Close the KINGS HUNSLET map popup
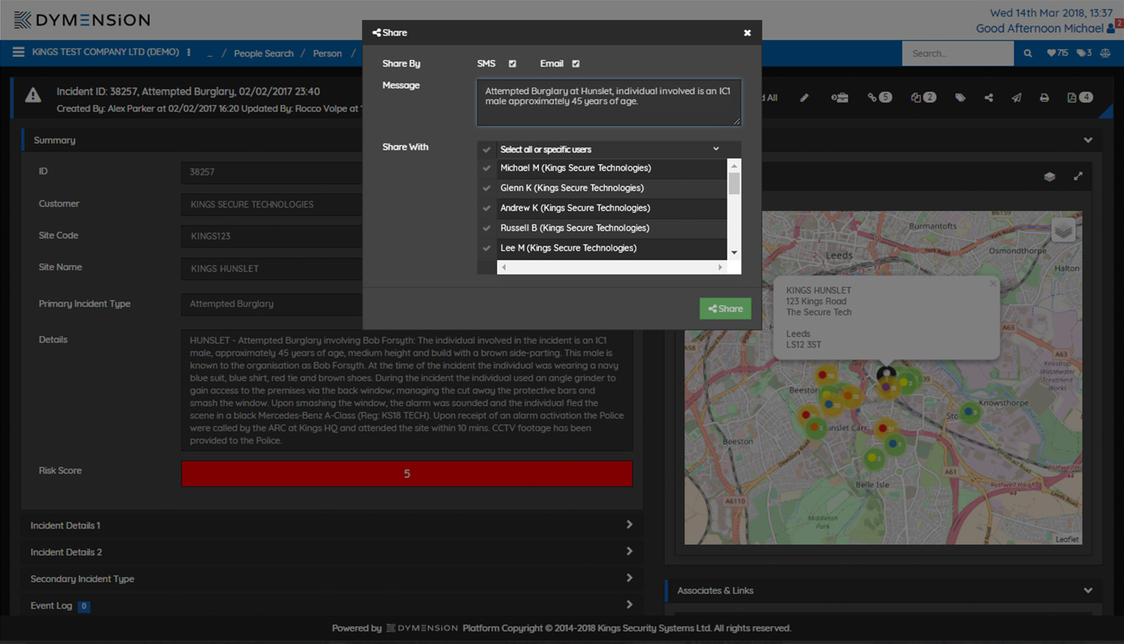The image size is (1124, 644). tap(993, 284)
